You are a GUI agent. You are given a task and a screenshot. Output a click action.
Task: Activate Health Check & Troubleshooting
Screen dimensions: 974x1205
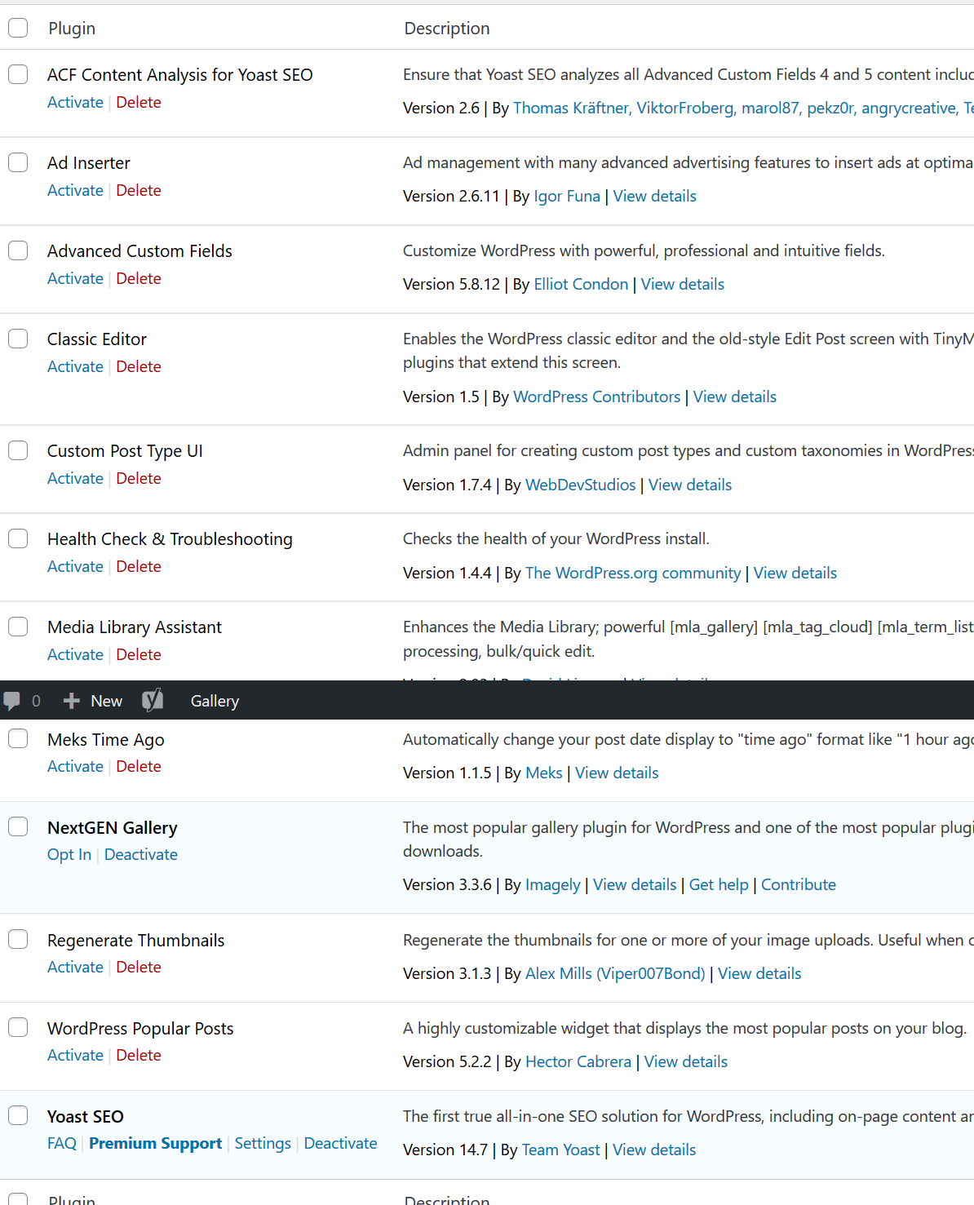pos(75,566)
